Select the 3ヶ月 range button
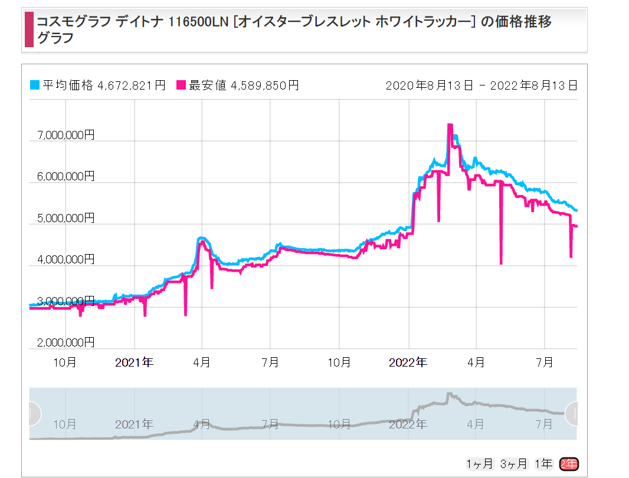 pos(513,464)
